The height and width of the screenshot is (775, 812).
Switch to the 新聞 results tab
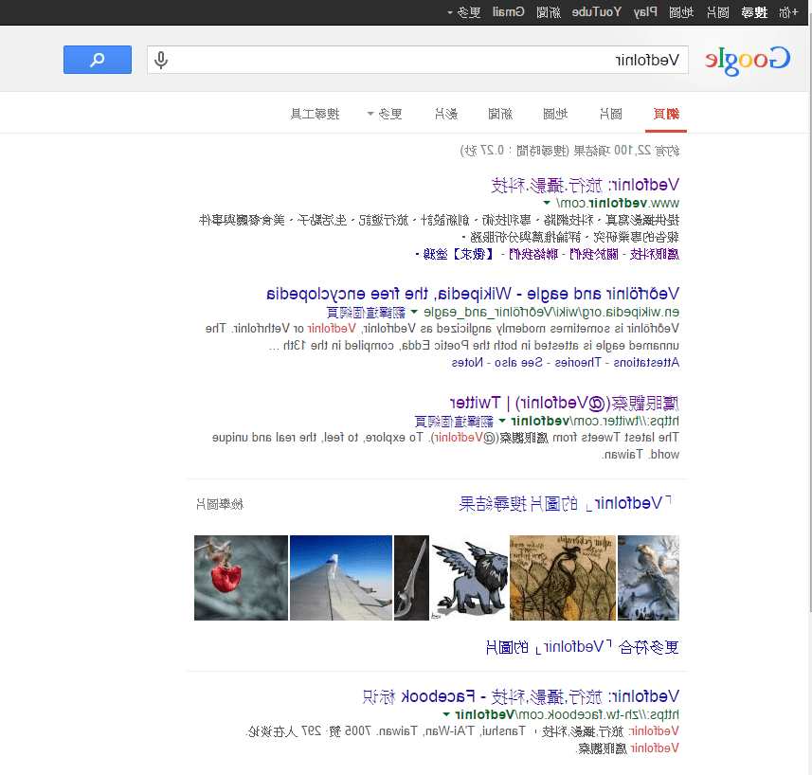pos(500,114)
